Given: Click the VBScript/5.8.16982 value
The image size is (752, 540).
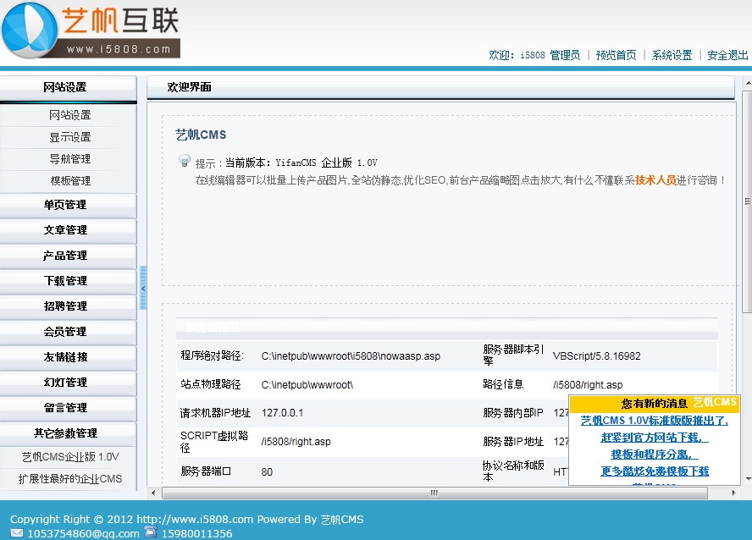Looking at the screenshot, I should tap(597, 356).
